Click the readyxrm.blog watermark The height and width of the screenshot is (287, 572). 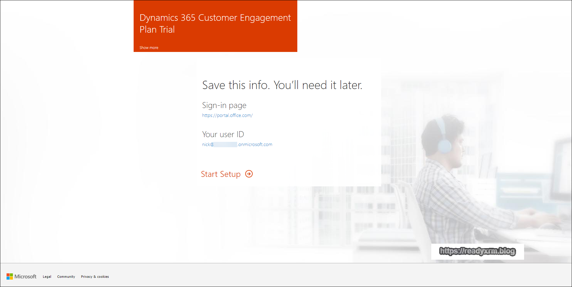click(x=477, y=251)
